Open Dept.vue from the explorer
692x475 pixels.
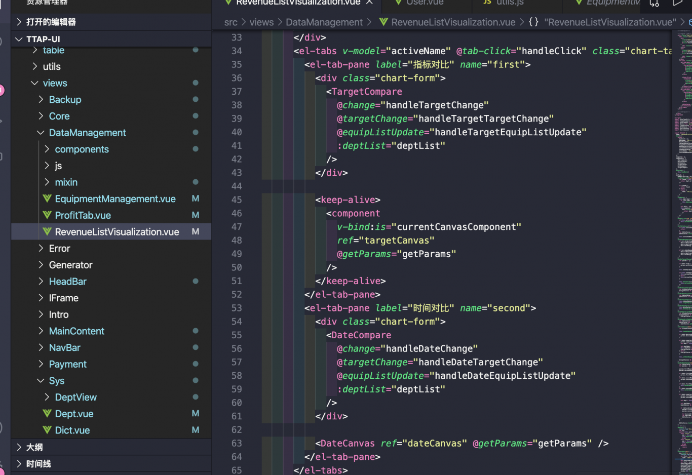point(111,413)
